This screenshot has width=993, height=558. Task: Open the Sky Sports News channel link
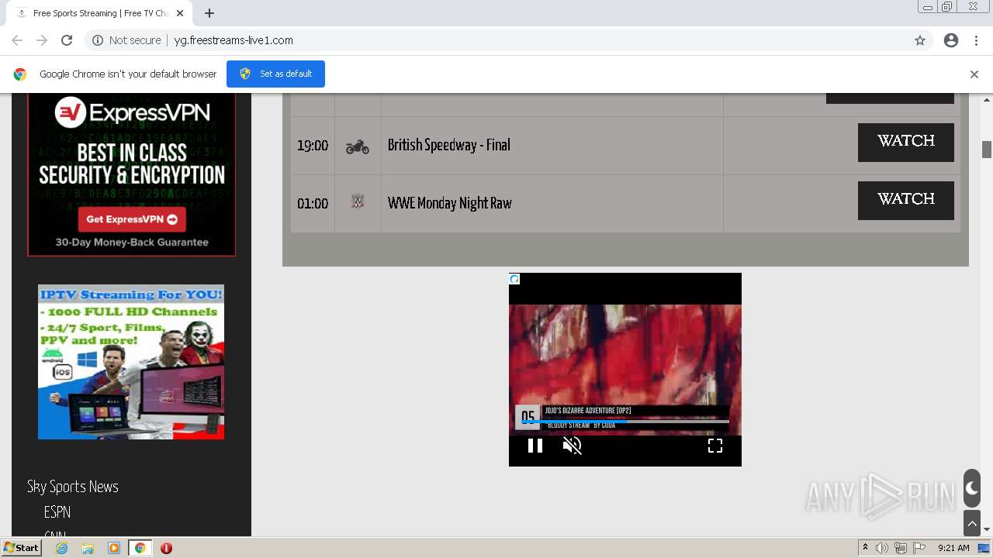coord(73,487)
